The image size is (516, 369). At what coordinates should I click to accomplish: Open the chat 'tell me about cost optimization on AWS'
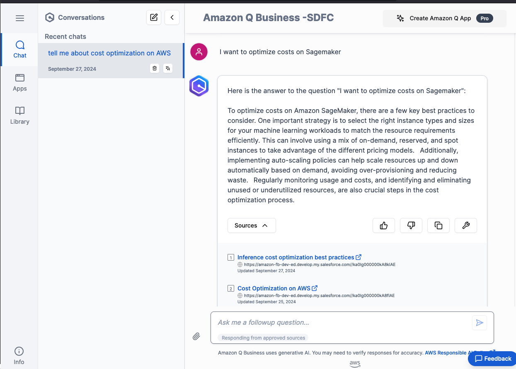[x=109, y=53]
